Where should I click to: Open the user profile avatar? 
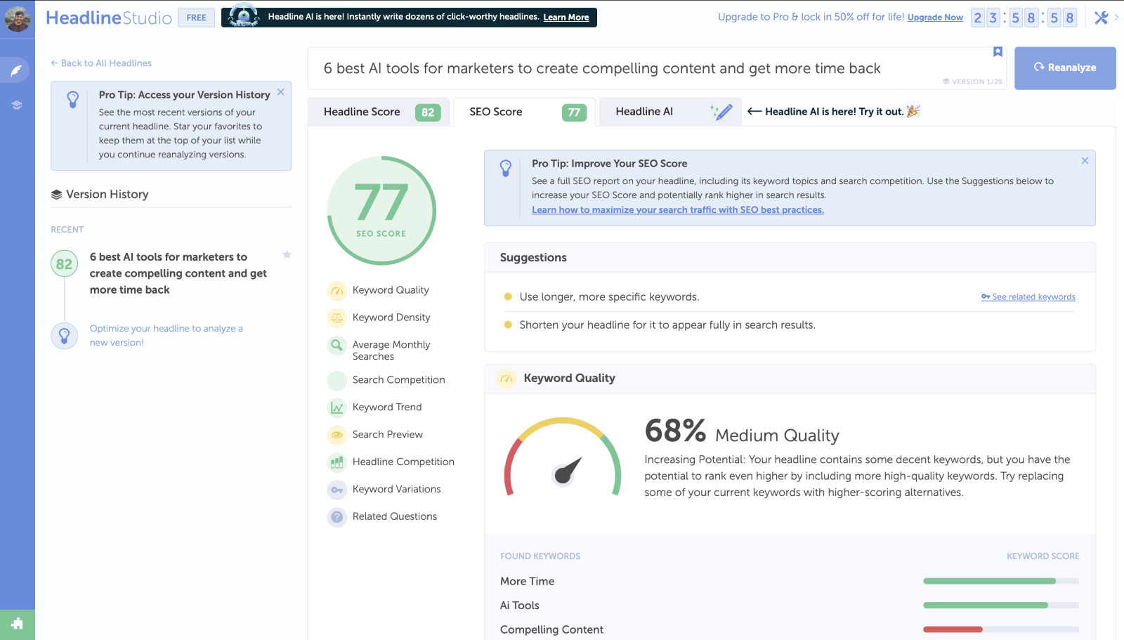(17, 18)
